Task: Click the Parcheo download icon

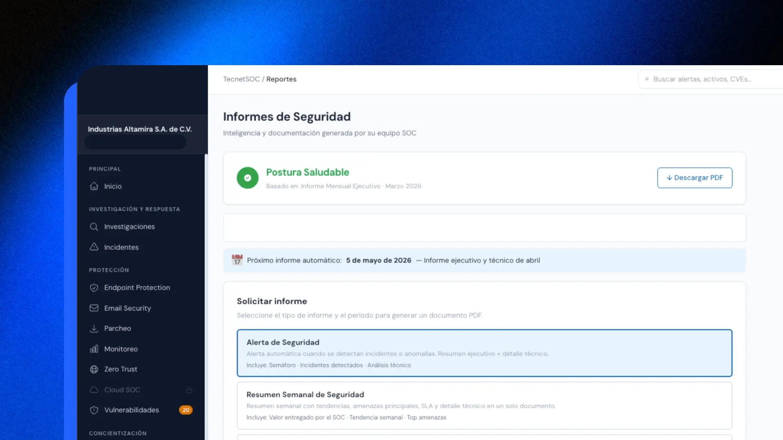Action: coord(94,328)
